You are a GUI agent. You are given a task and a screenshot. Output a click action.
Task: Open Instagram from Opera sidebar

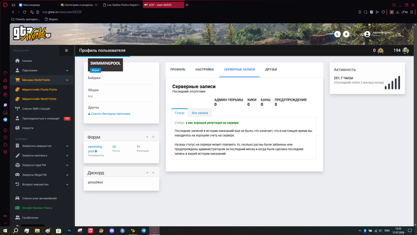[5, 112]
